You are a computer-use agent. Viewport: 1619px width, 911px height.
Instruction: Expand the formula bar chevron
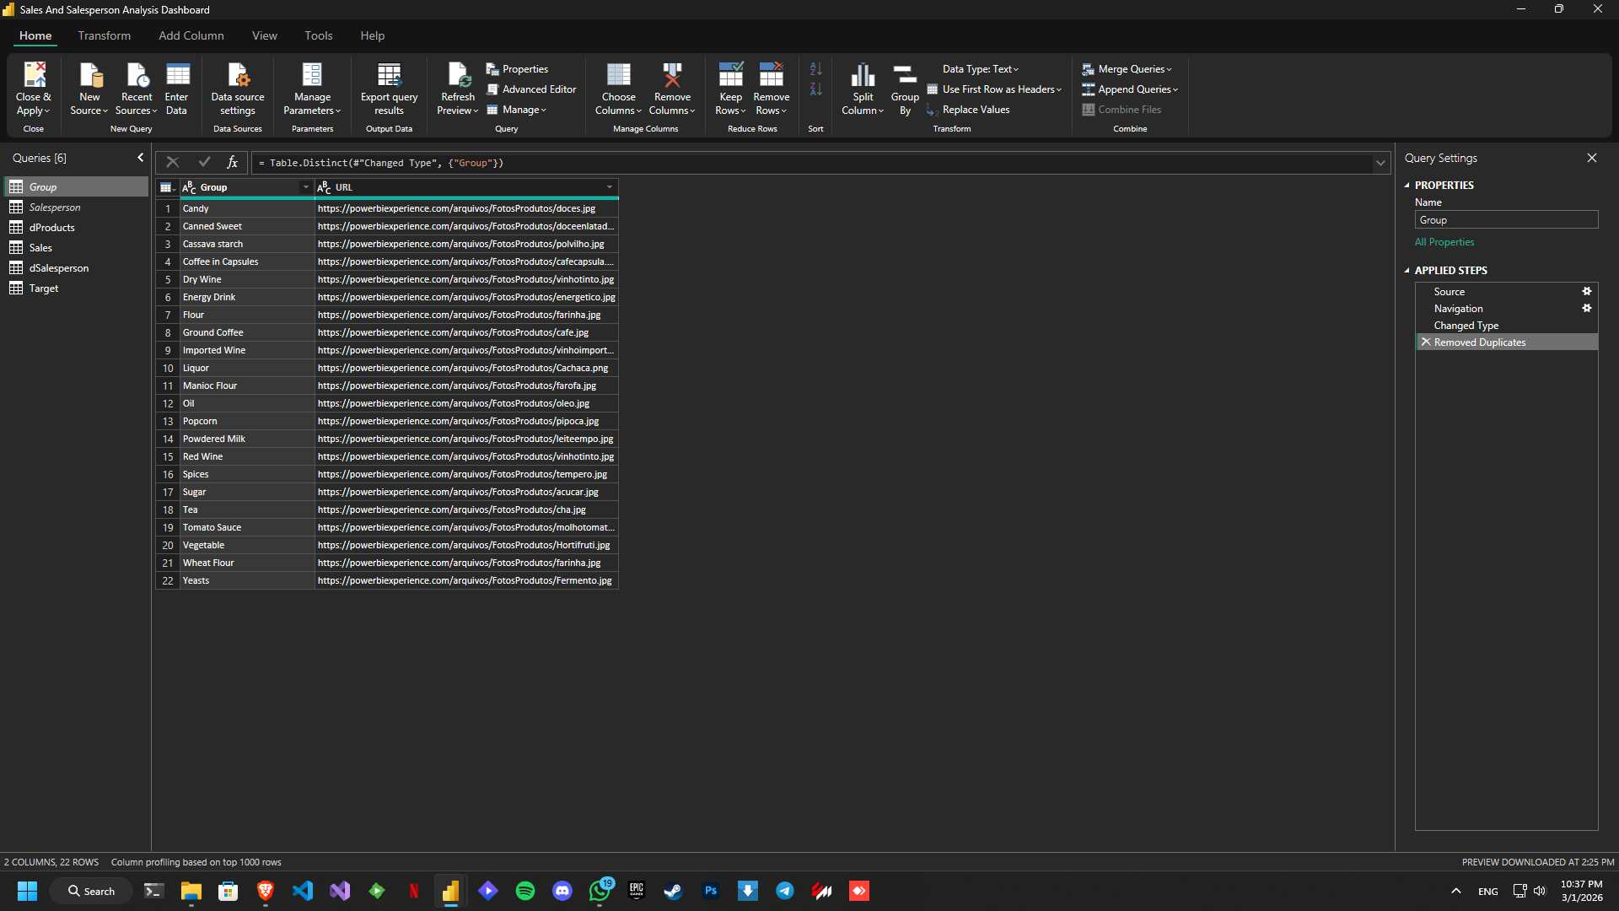coord(1380,163)
